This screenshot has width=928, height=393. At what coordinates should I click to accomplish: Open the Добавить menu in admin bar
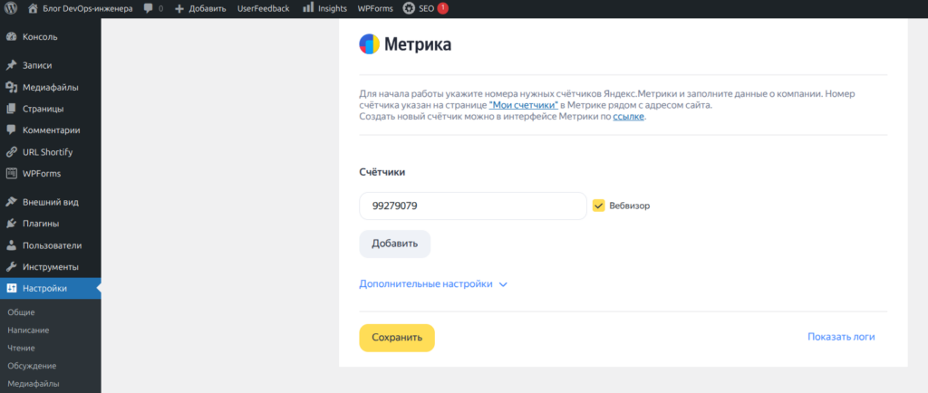200,8
